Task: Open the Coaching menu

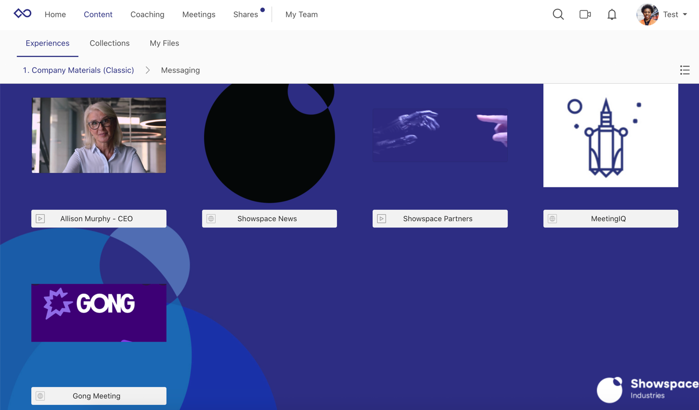Action: click(147, 14)
